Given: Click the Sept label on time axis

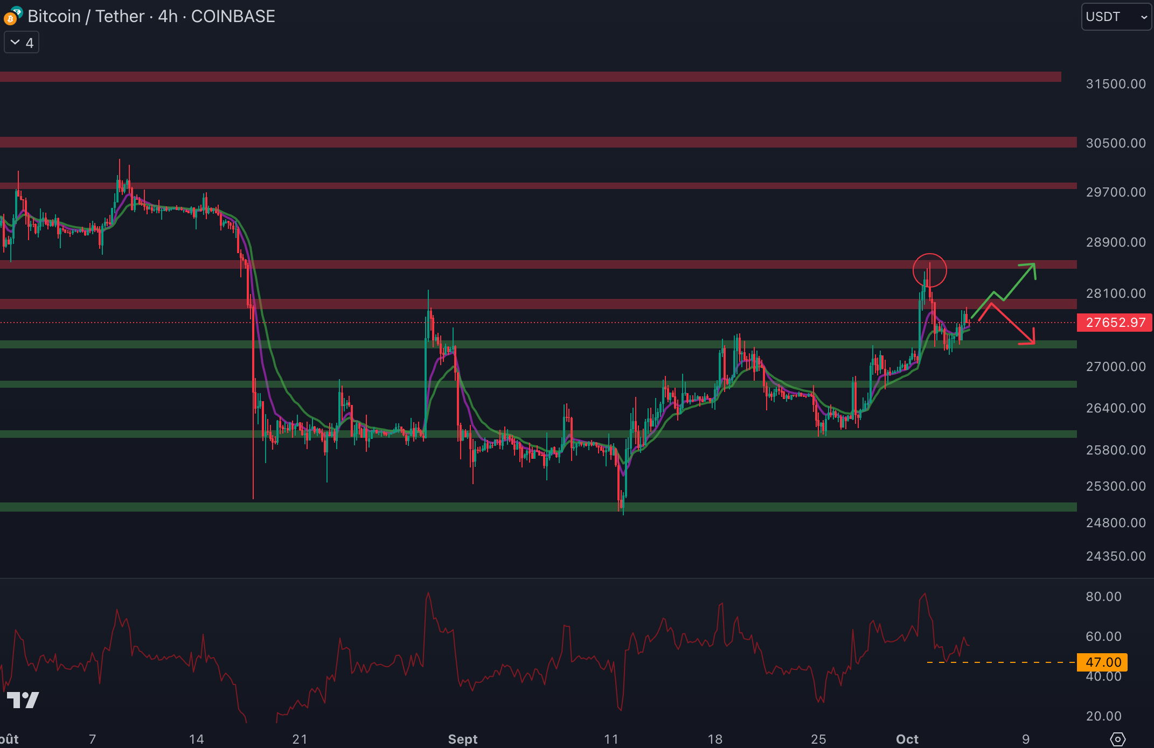Looking at the screenshot, I should click(x=462, y=739).
